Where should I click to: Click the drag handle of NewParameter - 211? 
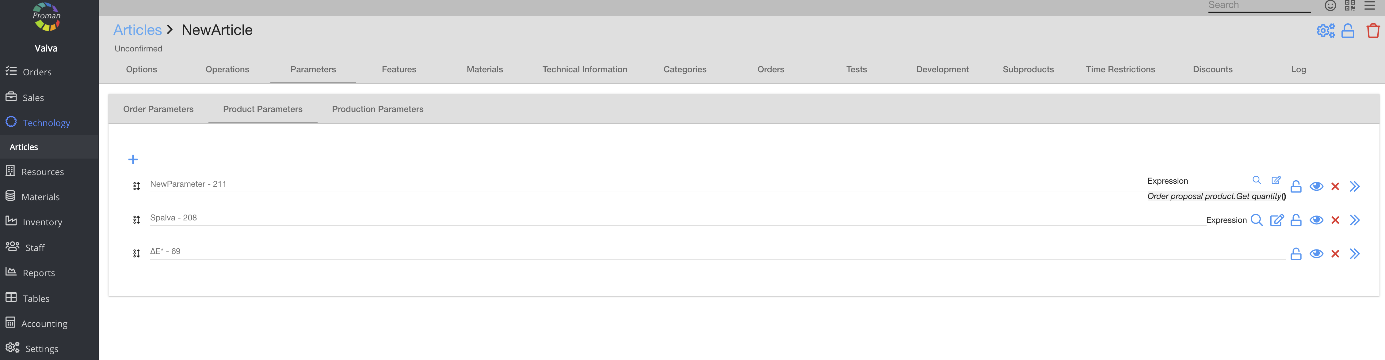coord(136,186)
